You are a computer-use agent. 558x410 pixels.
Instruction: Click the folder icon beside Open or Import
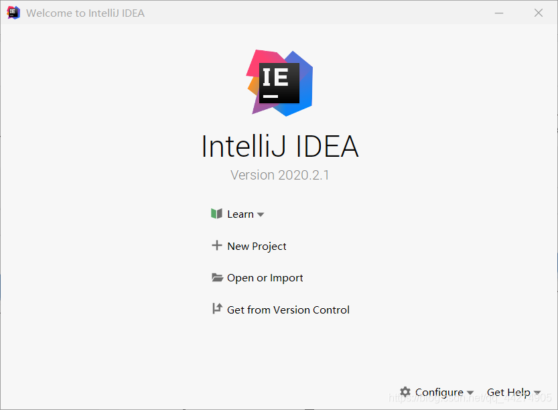(216, 277)
